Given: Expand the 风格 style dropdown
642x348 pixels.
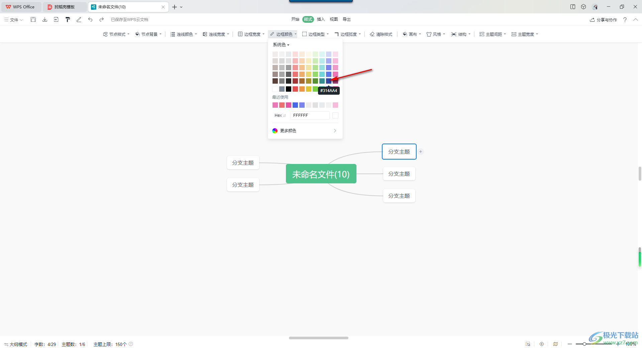Looking at the screenshot, I should pyautogui.click(x=436, y=34).
